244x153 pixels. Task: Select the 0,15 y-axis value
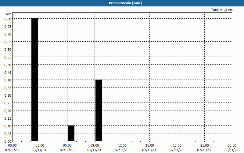click(8, 118)
